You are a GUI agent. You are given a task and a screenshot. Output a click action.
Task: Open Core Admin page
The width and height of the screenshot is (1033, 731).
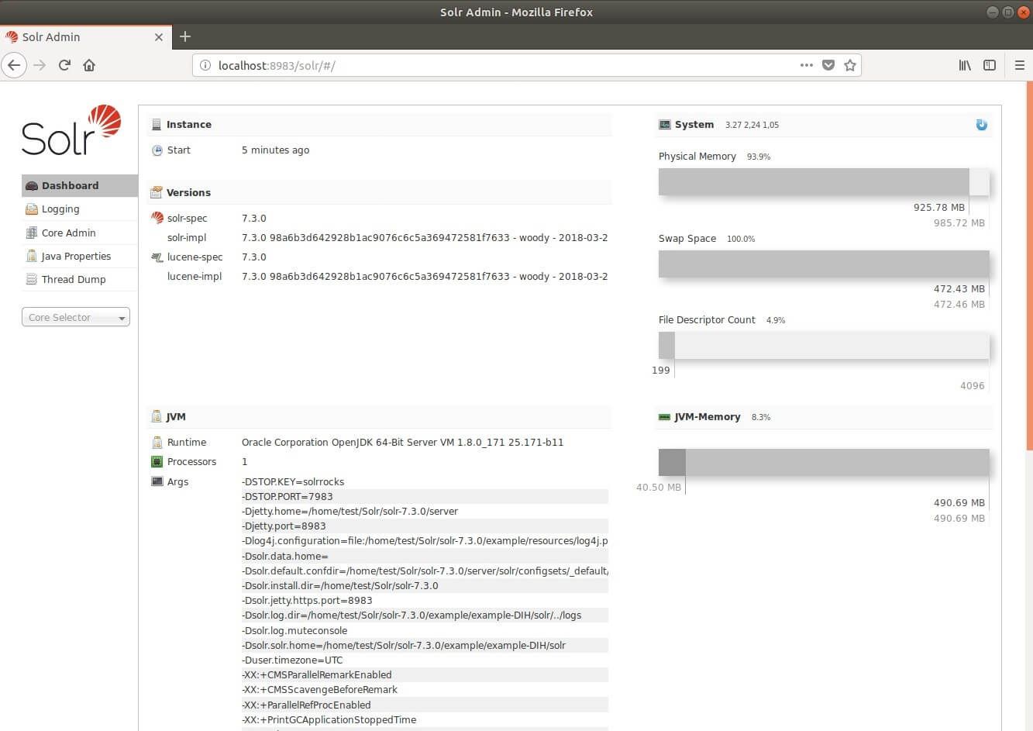coord(79,233)
